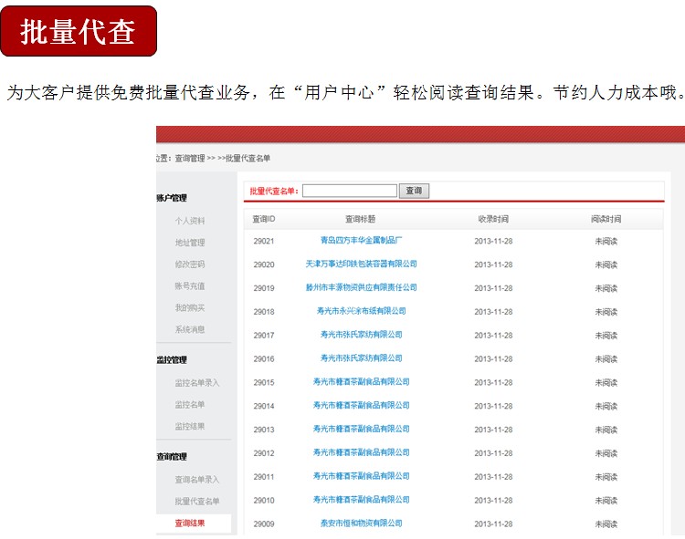Open 地址管理 in the sidebar
The image size is (685, 539).
[190, 243]
